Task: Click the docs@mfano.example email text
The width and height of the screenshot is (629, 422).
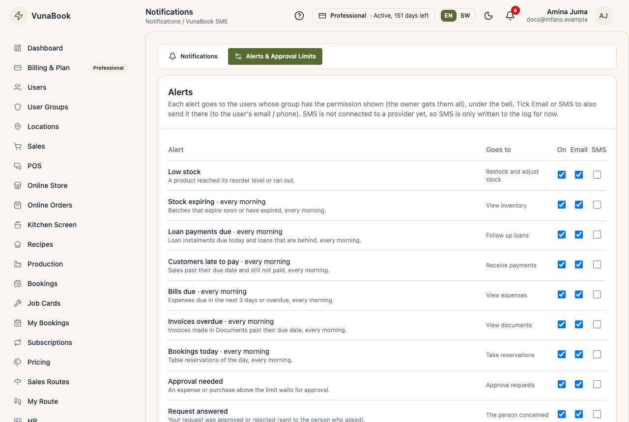Action: coord(557,20)
